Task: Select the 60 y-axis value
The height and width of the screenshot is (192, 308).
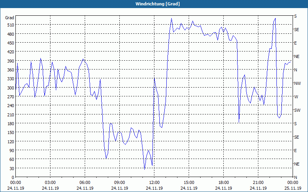Action: click(x=12, y=159)
